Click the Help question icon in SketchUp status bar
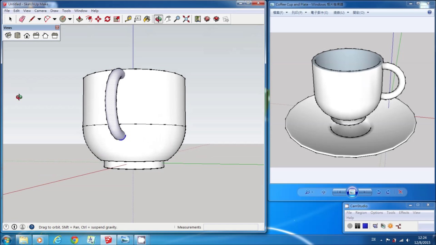This screenshot has width=436, height=245. click(32, 227)
